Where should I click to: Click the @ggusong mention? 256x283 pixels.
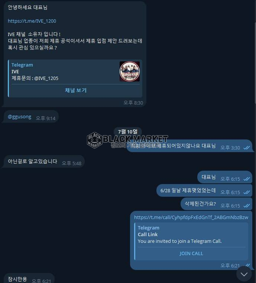point(19,117)
